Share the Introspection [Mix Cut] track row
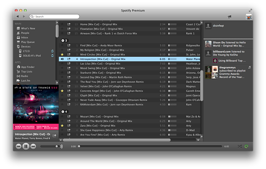The height and width of the screenshot is (169, 266). tap(69, 59)
